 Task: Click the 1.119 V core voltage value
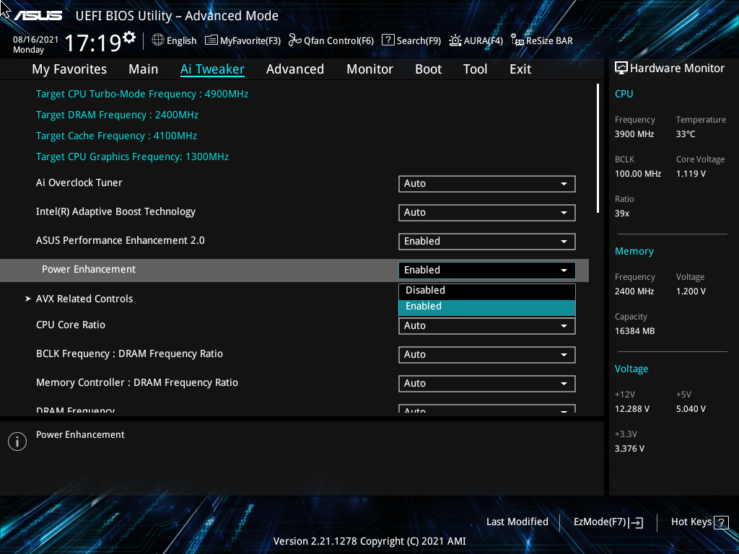(x=691, y=174)
